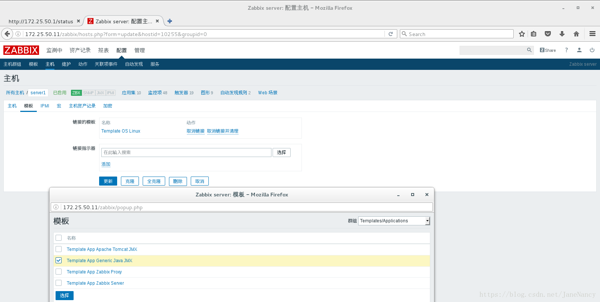Image resolution: width=600 pixels, height=302 pixels.
Task: Switch to the 宏 tab
Action: 59,106
